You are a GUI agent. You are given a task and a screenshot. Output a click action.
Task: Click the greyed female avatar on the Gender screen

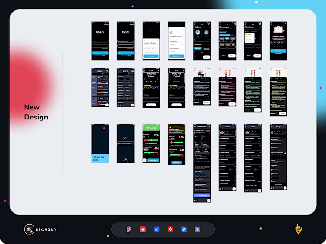[206, 33]
